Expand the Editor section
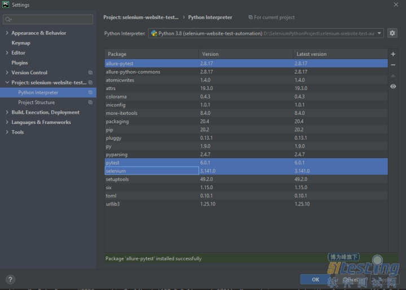The width and height of the screenshot is (406, 290). tap(7, 53)
